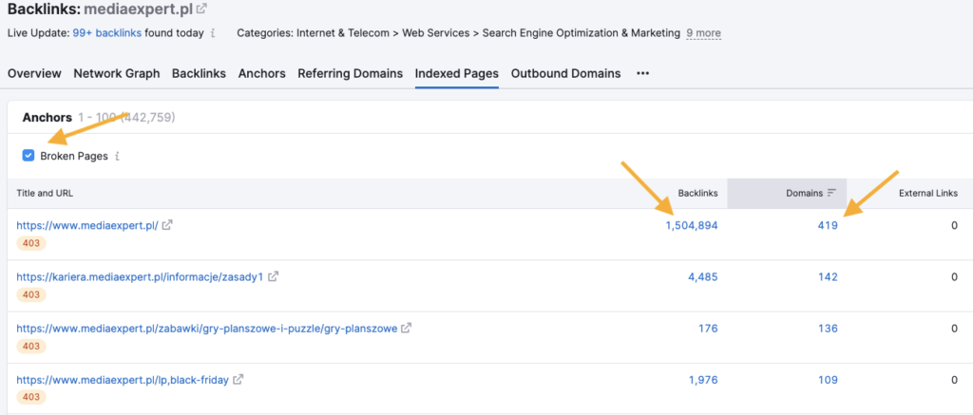The image size is (973, 415).
Task: Switch to the Network Graph tab
Action: click(117, 73)
